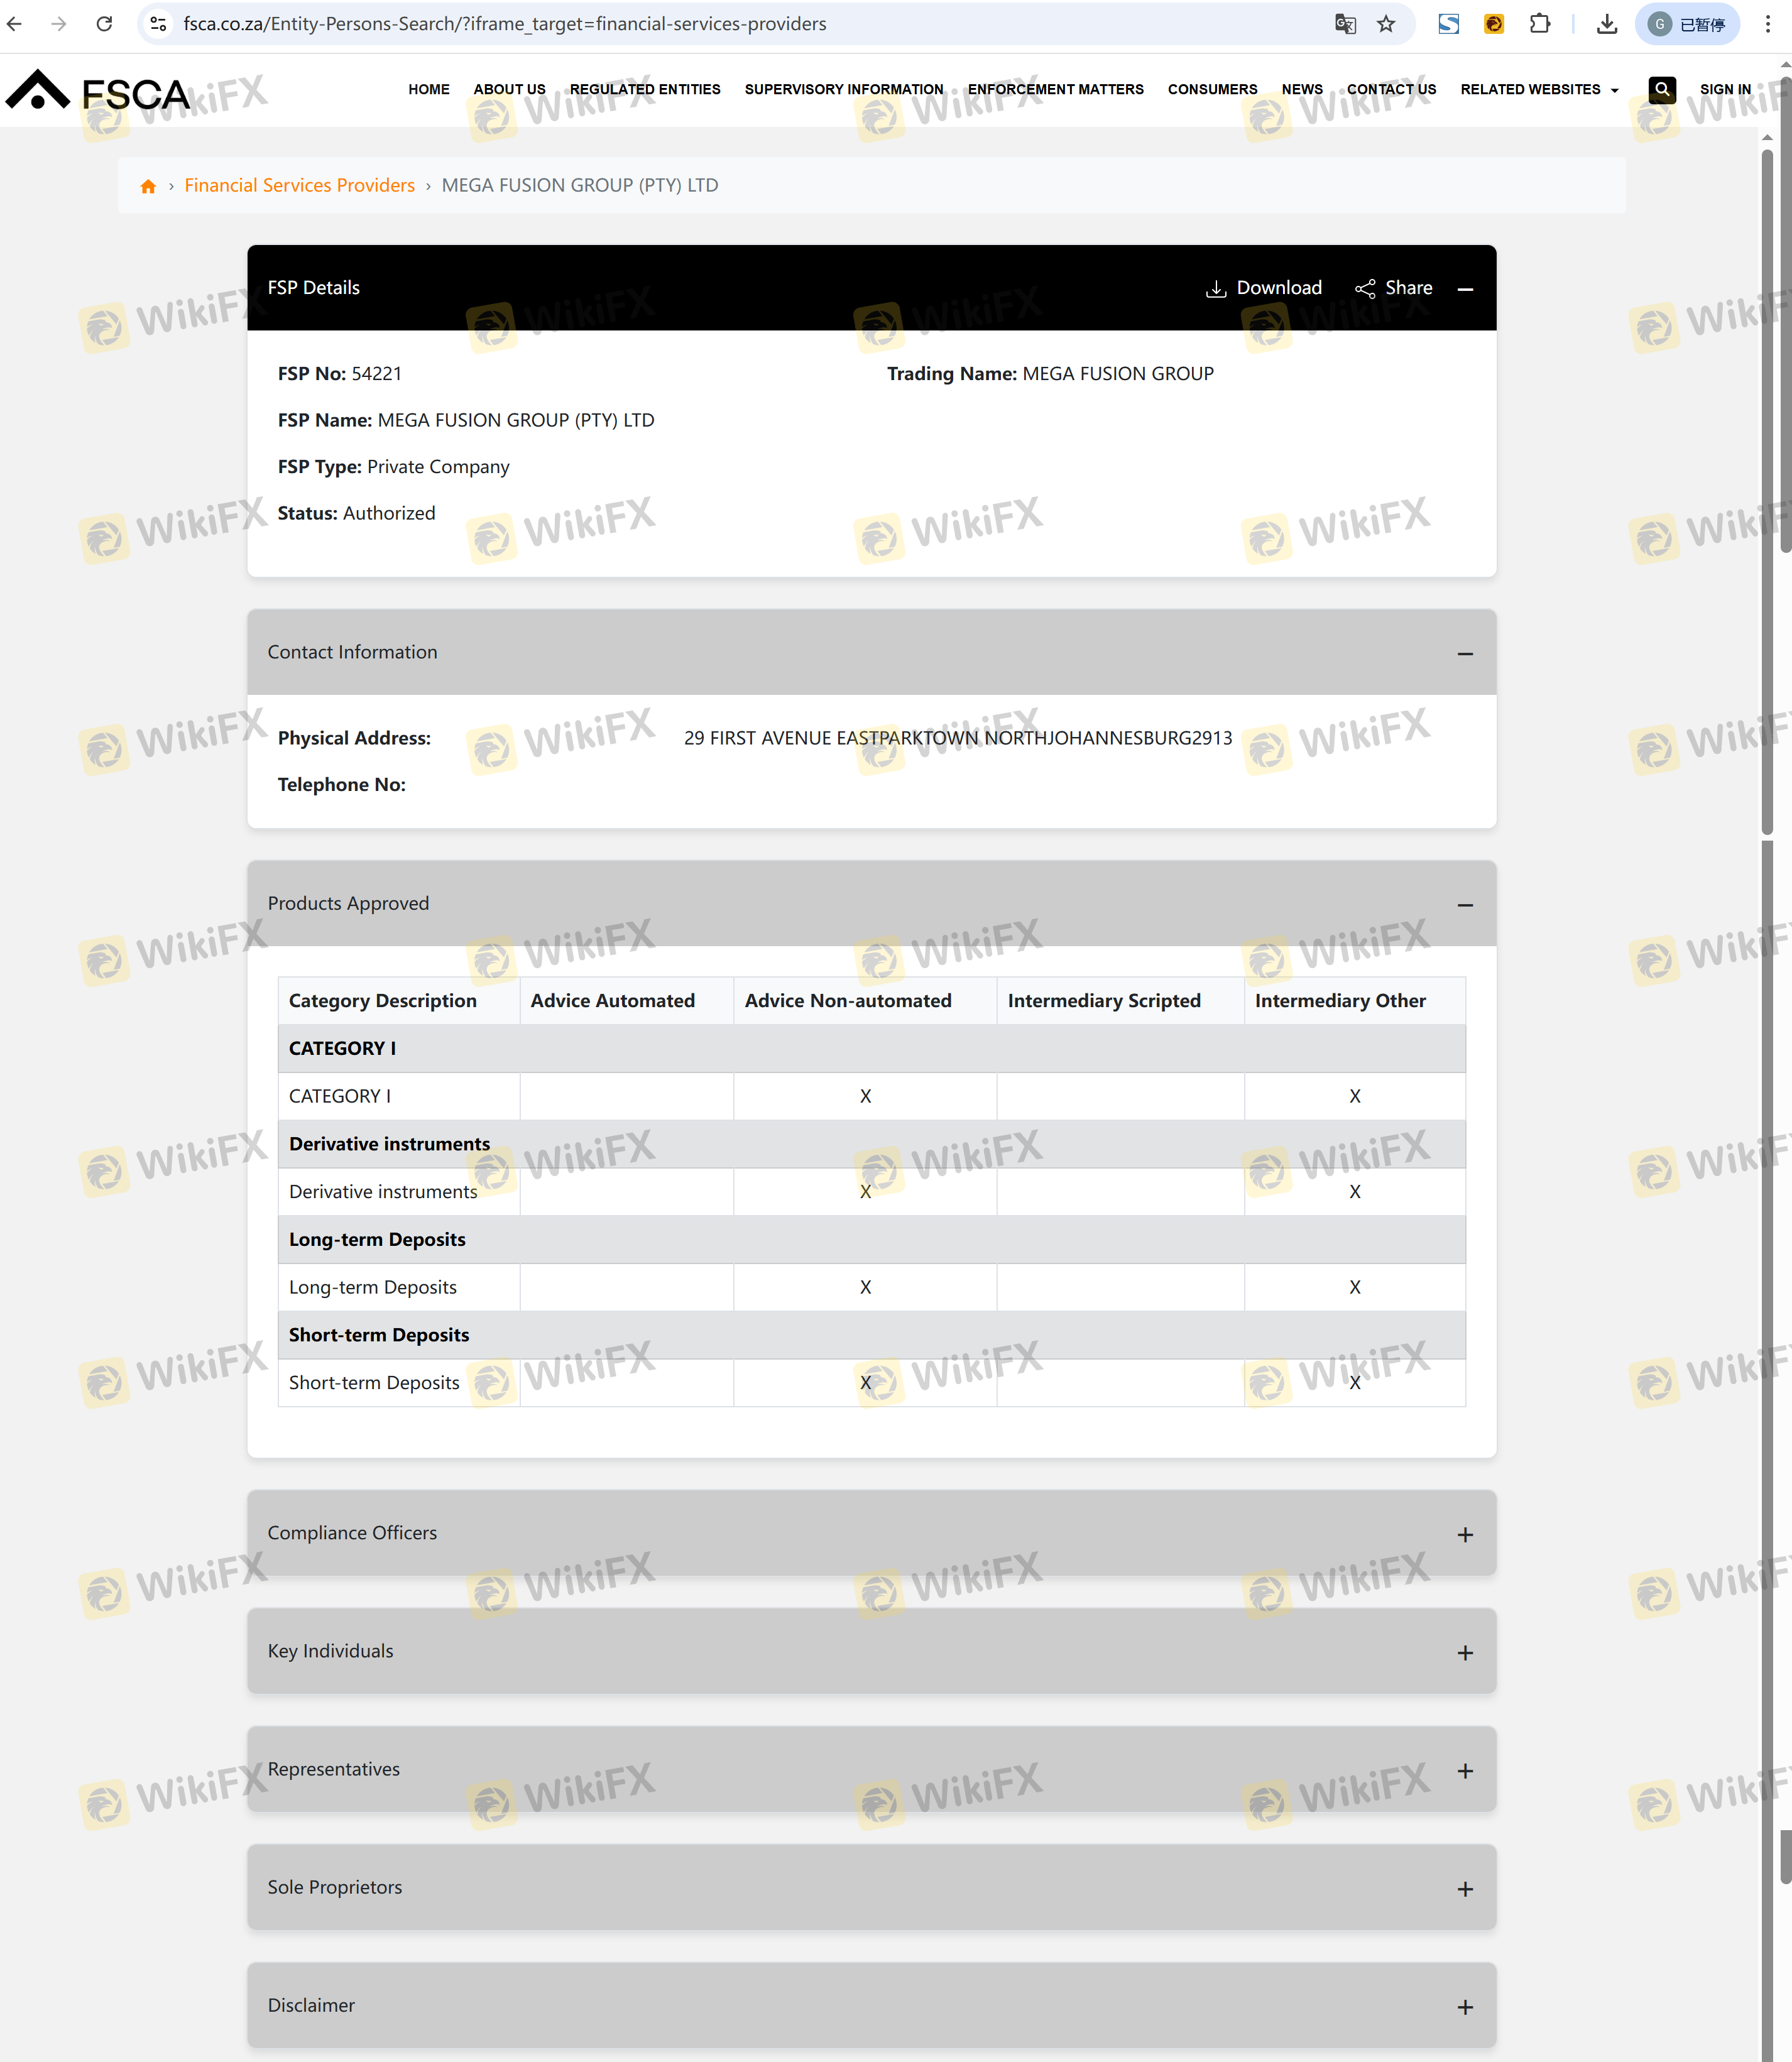Viewport: 1792px width, 2062px height.
Task: Expand the Compliance Officers section
Action: 1465,1534
